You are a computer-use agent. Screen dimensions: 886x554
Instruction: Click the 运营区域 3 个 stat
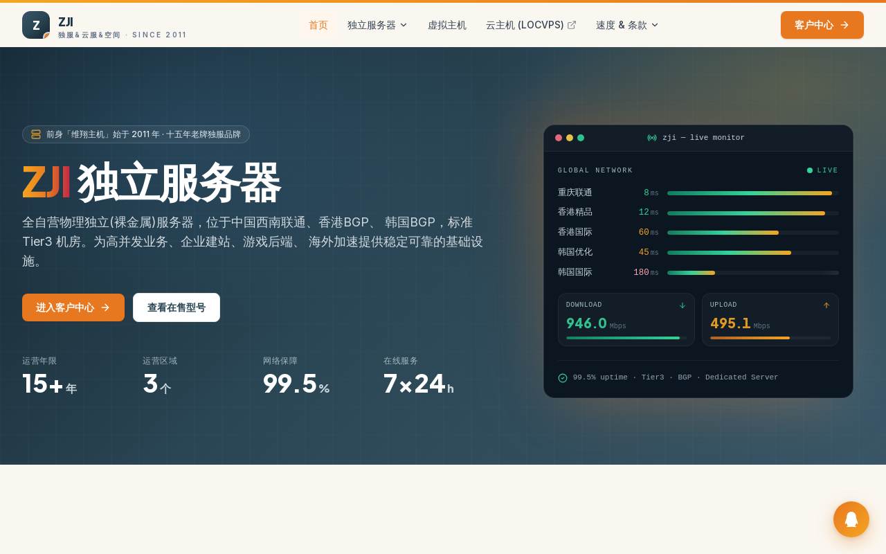click(x=160, y=377)
